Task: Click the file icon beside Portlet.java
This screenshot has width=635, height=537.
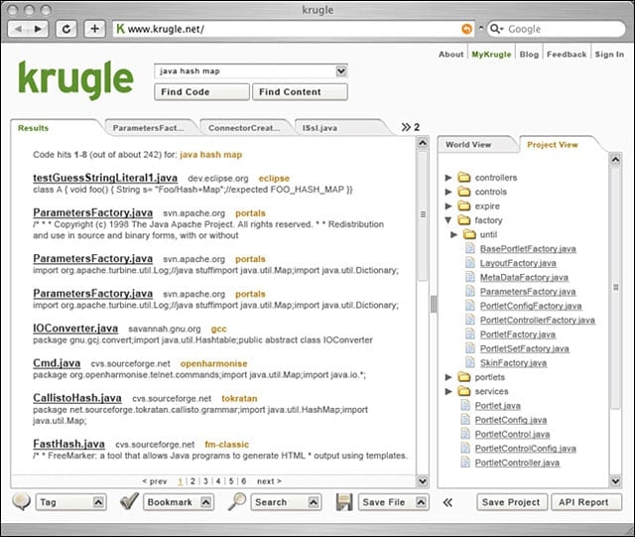Action: [x=465, y=405]
